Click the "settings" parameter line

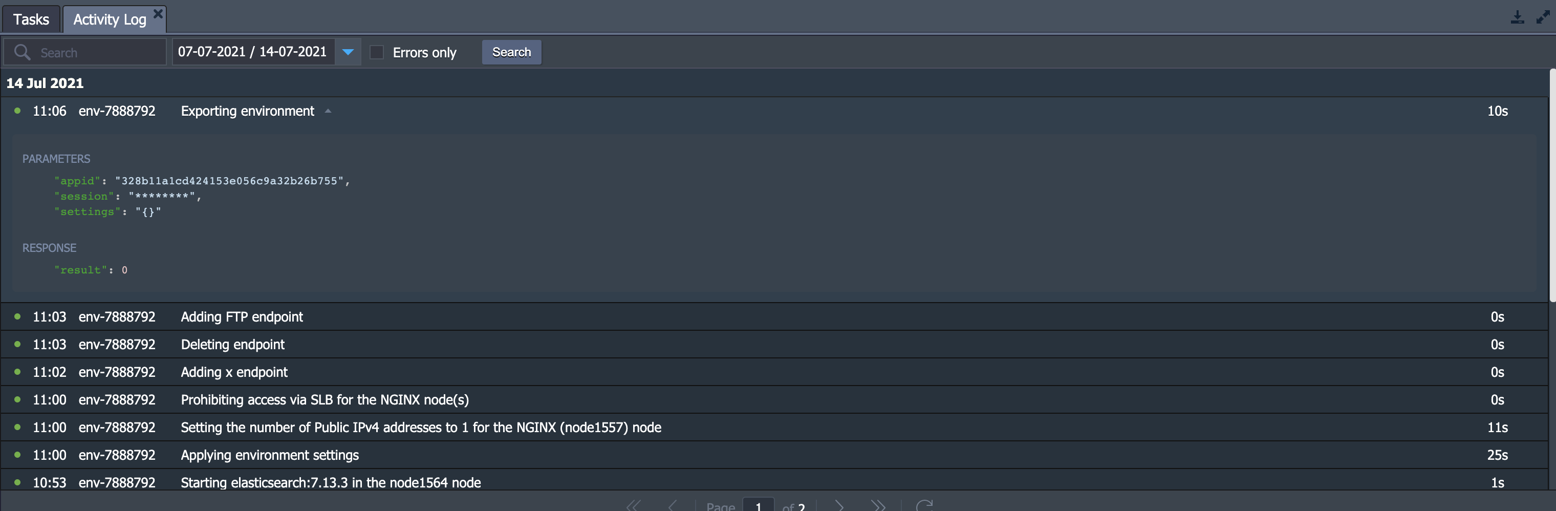pyautogui.click(x=107, y=212)
